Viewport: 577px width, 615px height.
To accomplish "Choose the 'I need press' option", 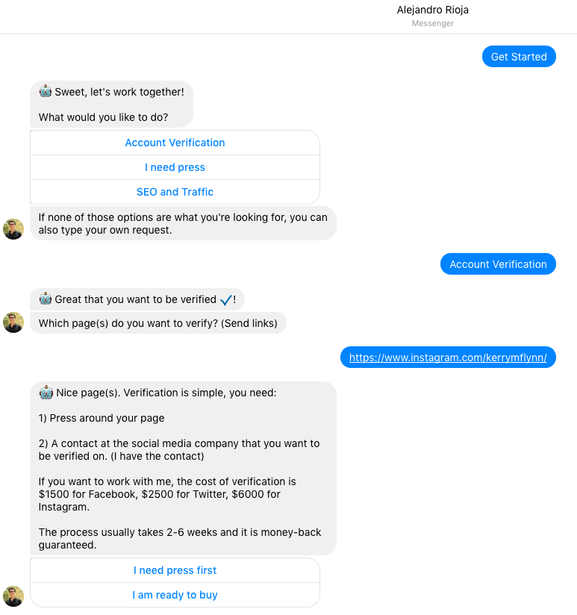I will coord(175,167).
